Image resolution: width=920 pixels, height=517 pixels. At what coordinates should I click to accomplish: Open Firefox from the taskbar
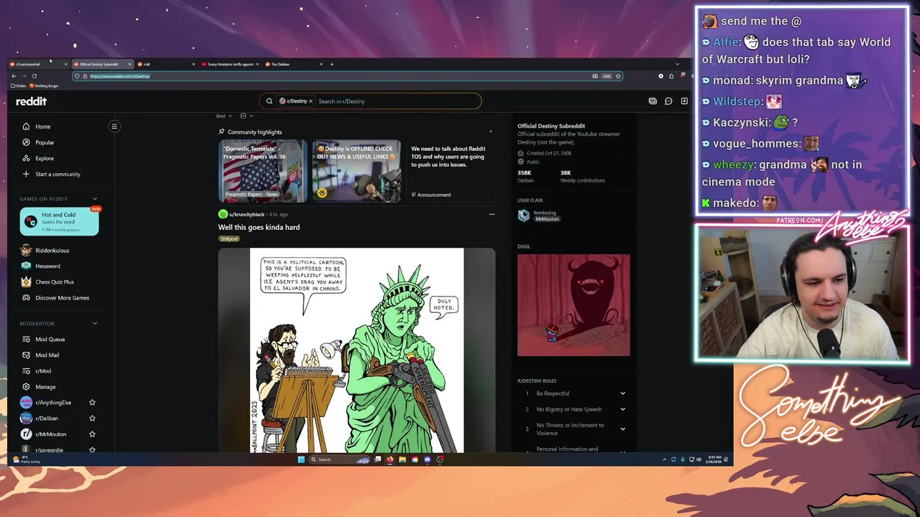coord(390,460)
